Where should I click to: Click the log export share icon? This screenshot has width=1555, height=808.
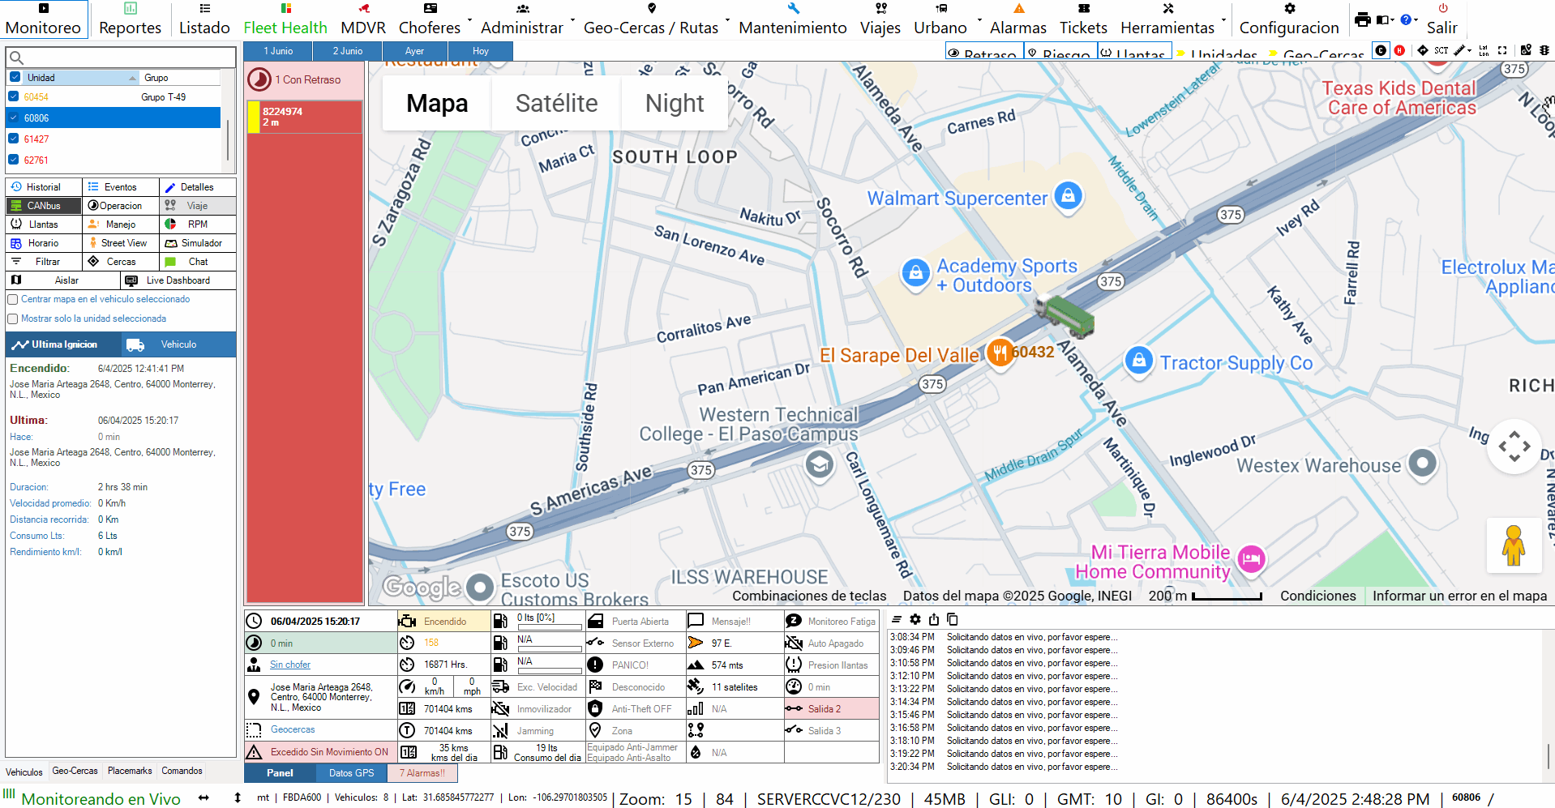(x=934, y=619)
